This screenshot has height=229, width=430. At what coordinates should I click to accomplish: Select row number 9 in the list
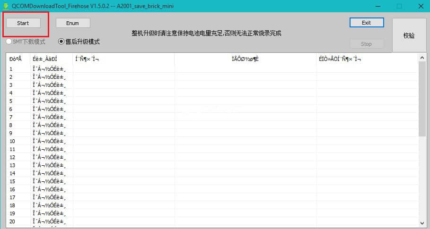pyautogui.click(x=211, y=133)
